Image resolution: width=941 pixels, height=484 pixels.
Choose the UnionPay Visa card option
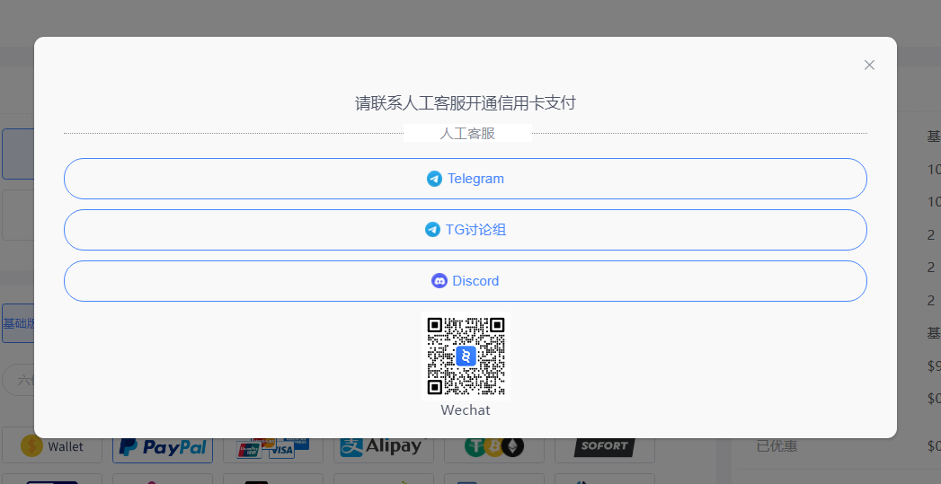272,446
